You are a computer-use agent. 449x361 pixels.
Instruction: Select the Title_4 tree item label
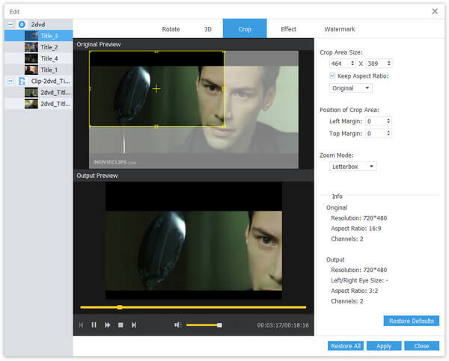tap(49, 58)
